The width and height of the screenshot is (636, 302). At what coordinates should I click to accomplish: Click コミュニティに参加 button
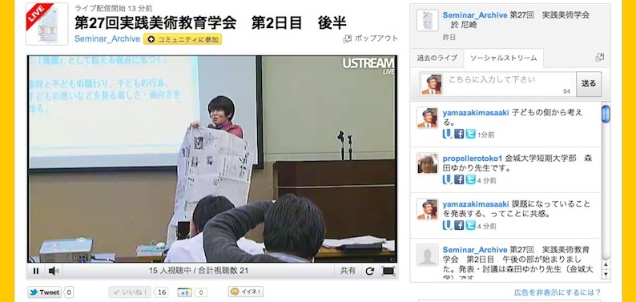(183, 39)
